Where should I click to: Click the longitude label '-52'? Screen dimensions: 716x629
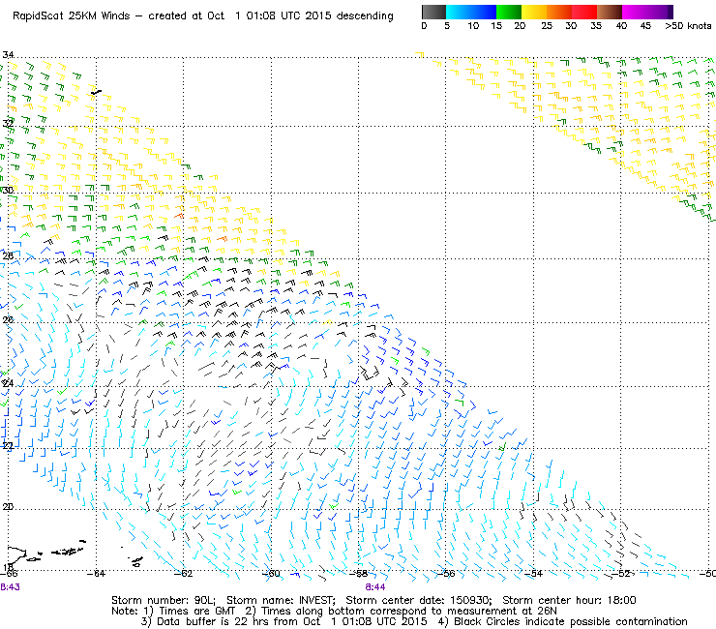point(621,573)
